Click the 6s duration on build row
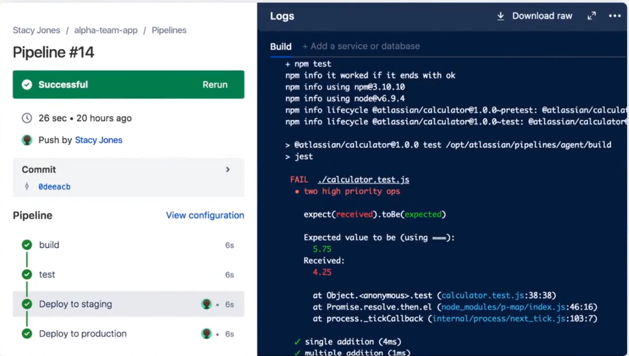 click(x=230, y=245)
